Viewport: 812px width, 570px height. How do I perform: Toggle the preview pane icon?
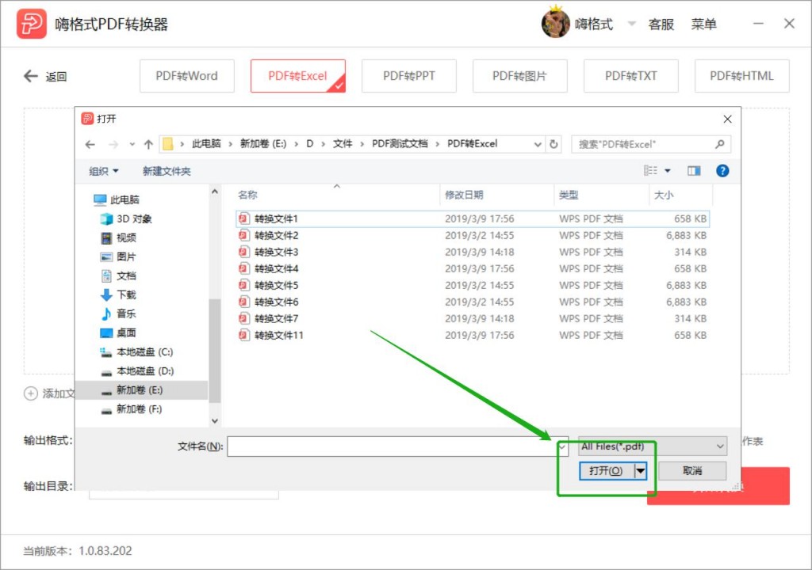tap(694, 171)
